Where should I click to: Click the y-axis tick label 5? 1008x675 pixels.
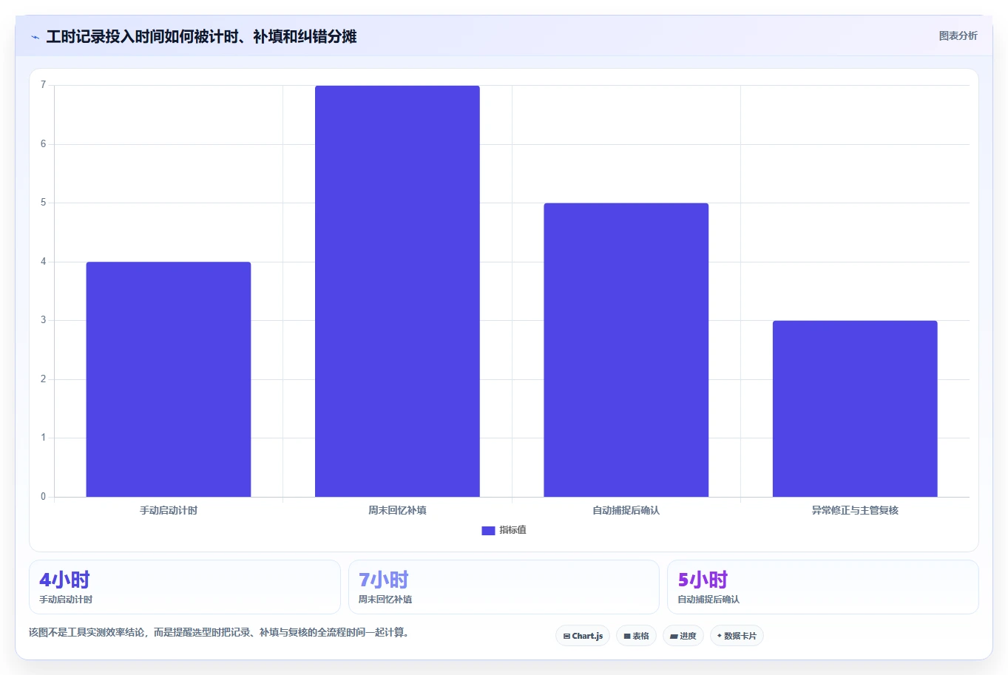[43, 203]
